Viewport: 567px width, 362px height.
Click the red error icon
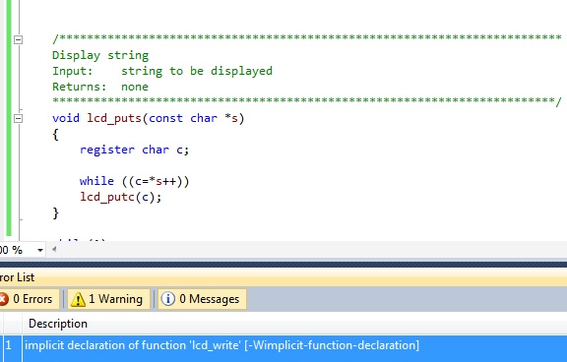point(4,299)
